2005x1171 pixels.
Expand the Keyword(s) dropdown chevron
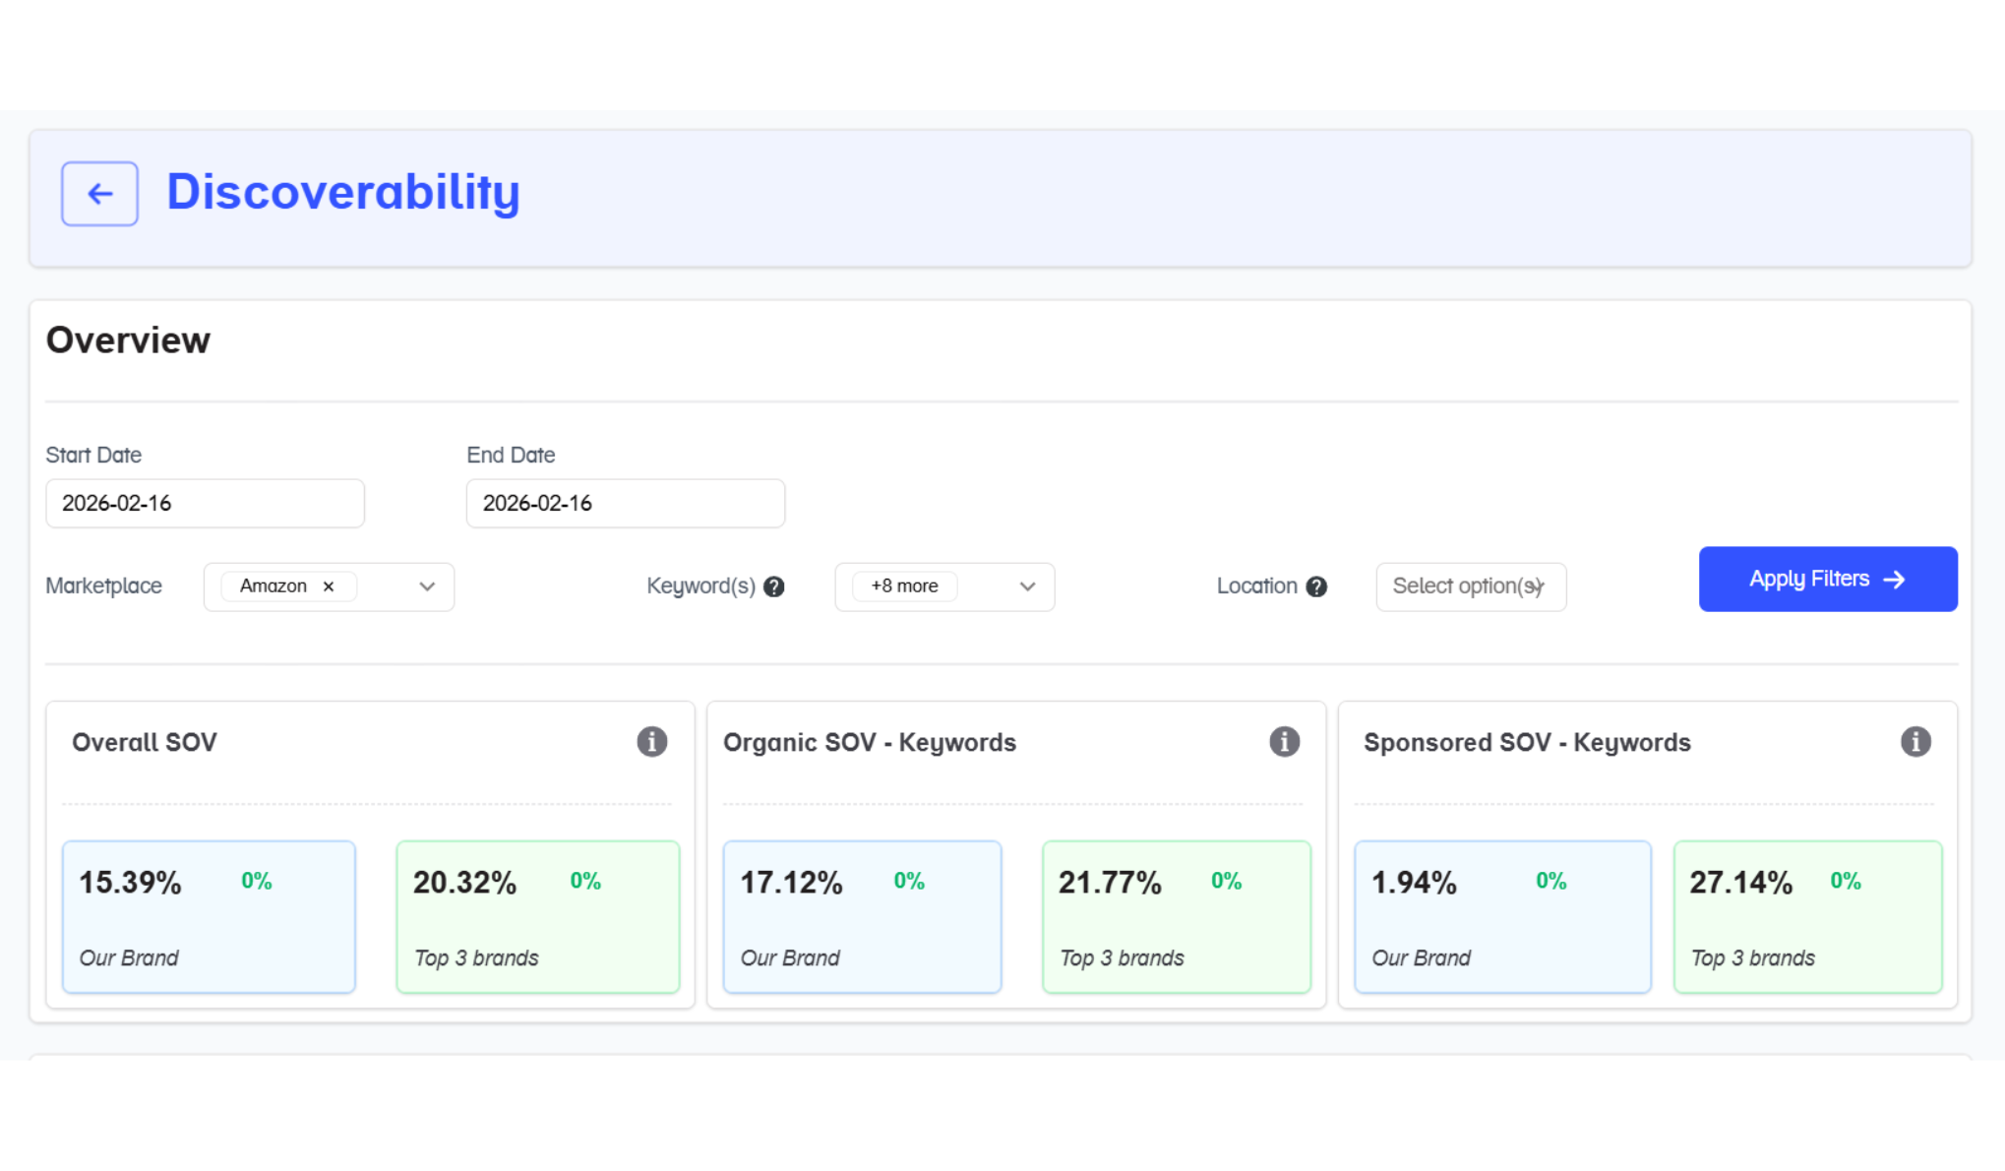[1027, 586]
